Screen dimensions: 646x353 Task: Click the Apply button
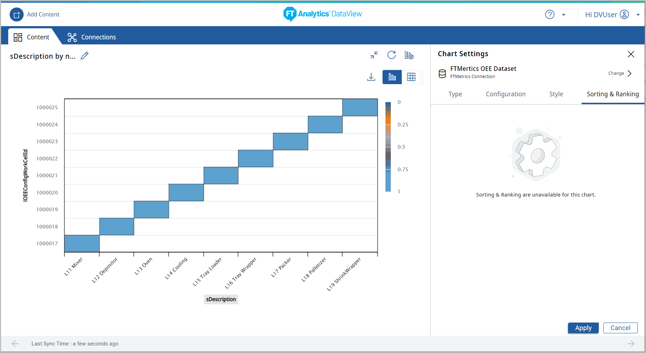click(583, 328)
